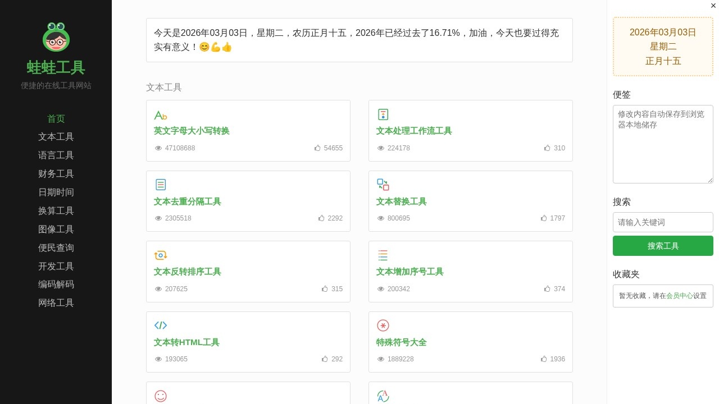Screen dimensions: 719x404
Task: Click inside the 便签 notes area
Action: point(663,144)
